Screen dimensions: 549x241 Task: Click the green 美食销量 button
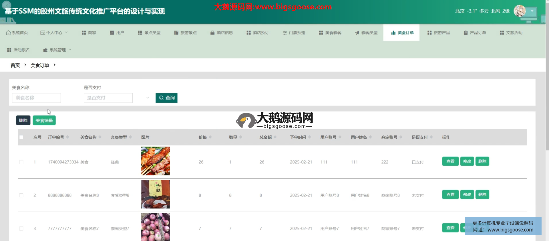44,120
